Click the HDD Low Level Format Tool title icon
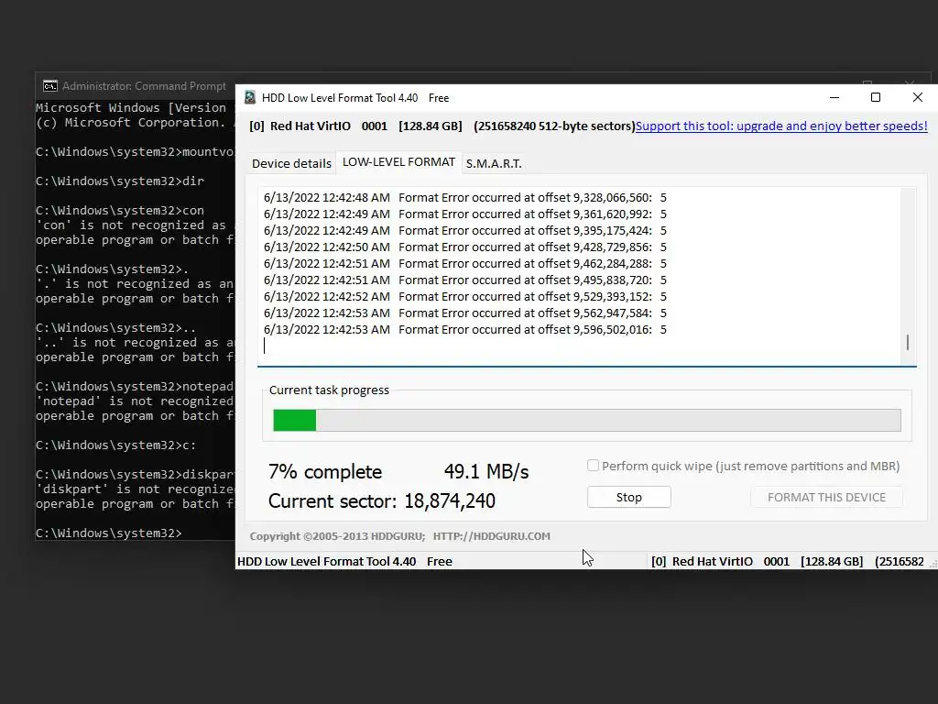The image size is (938, 704). pos(250,97)
